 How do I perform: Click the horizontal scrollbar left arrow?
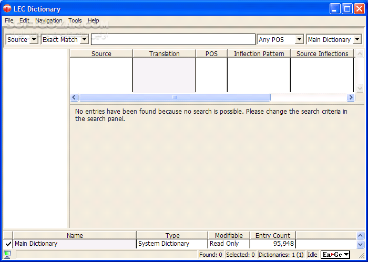pyautogui.click(x=74, y=97)
